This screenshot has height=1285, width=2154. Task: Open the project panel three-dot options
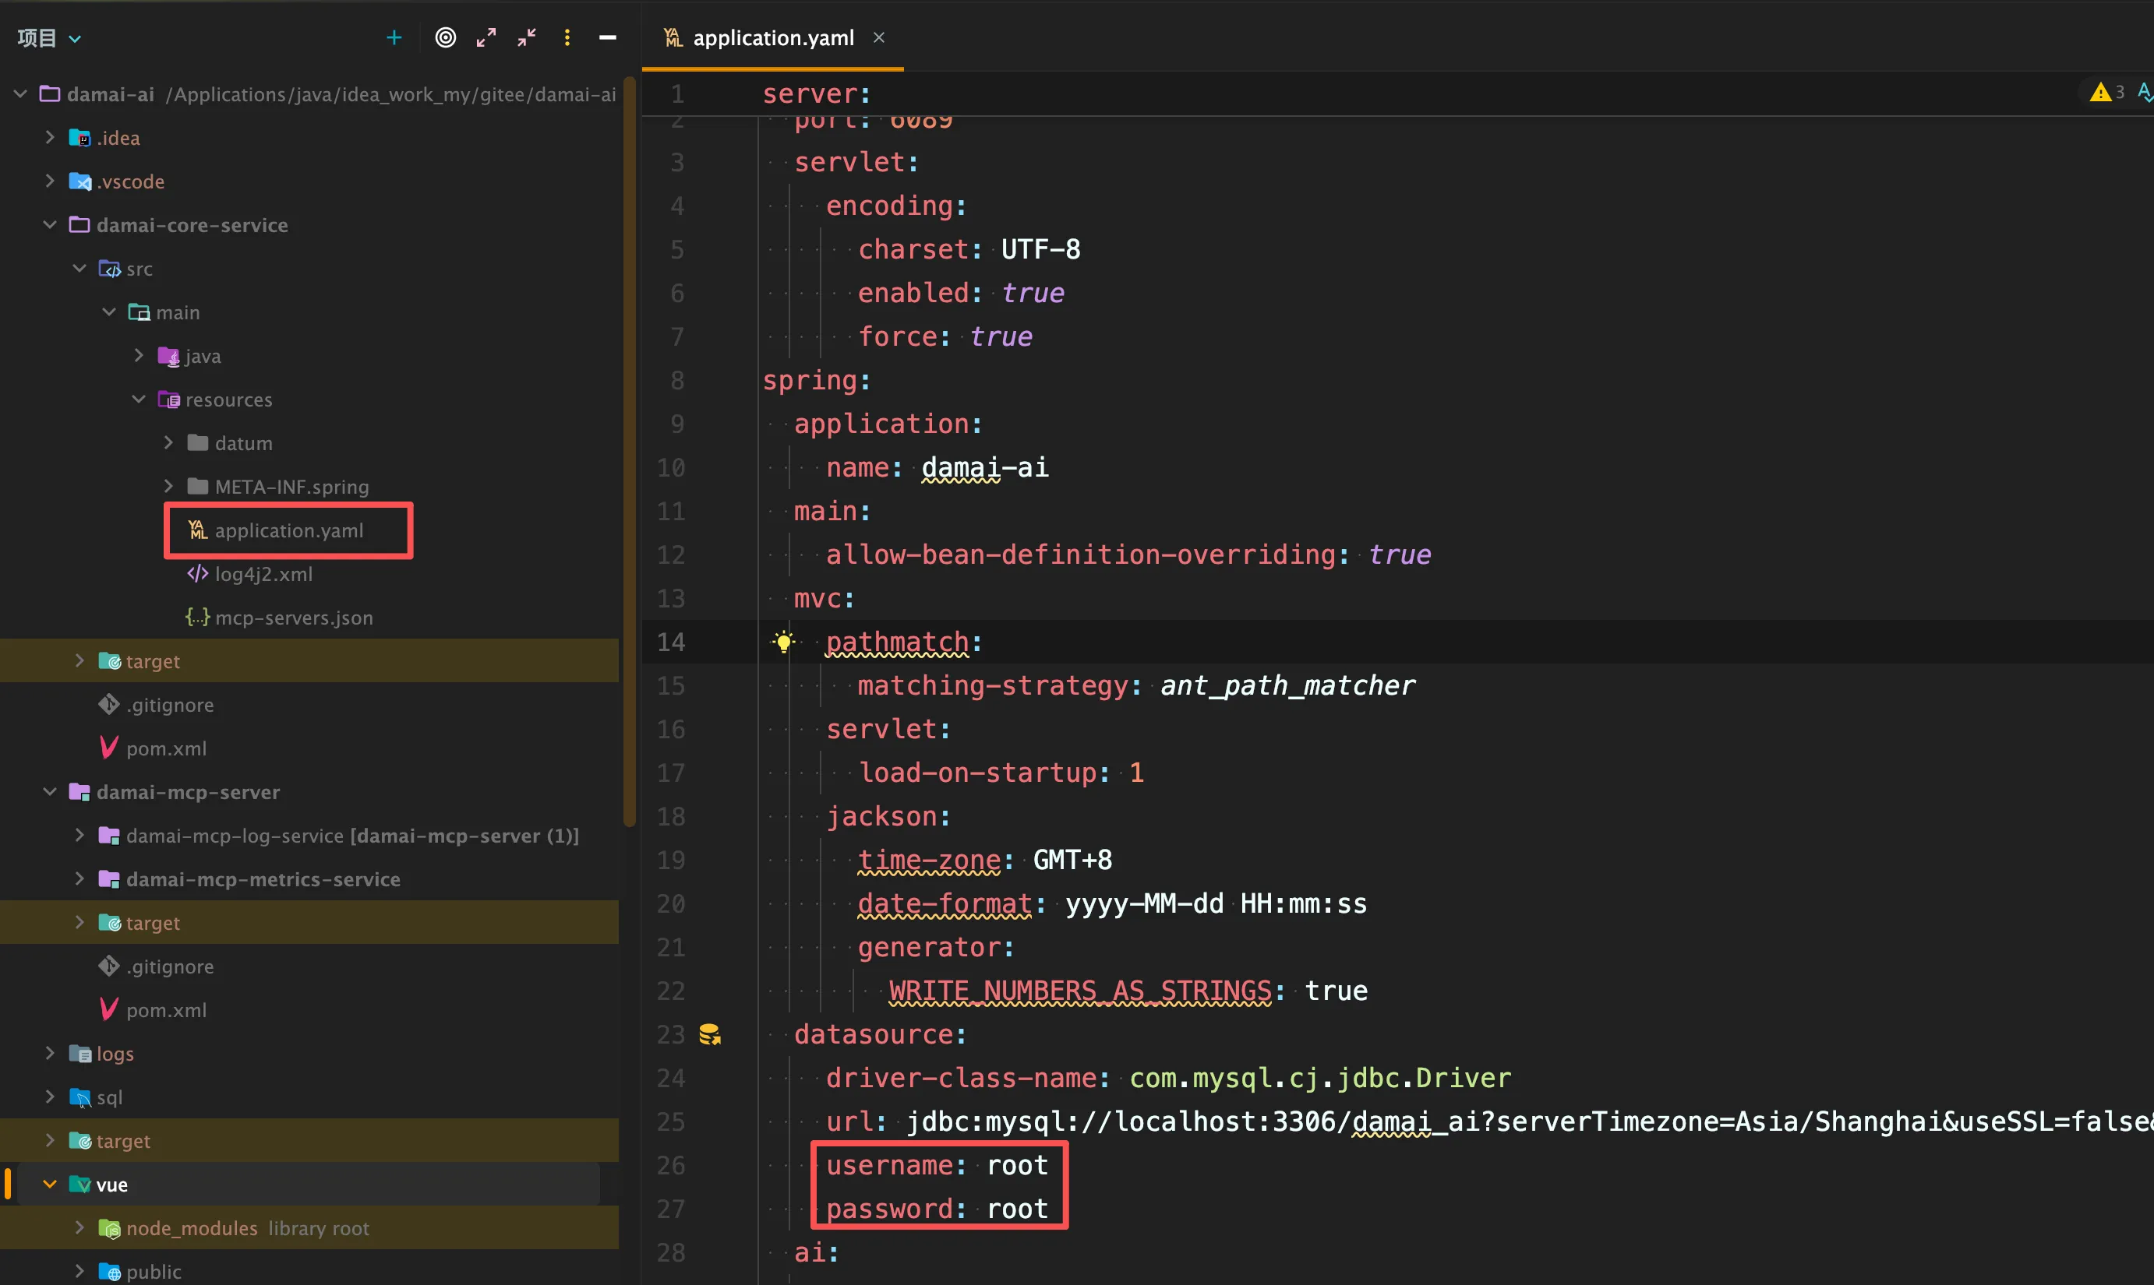567,38
